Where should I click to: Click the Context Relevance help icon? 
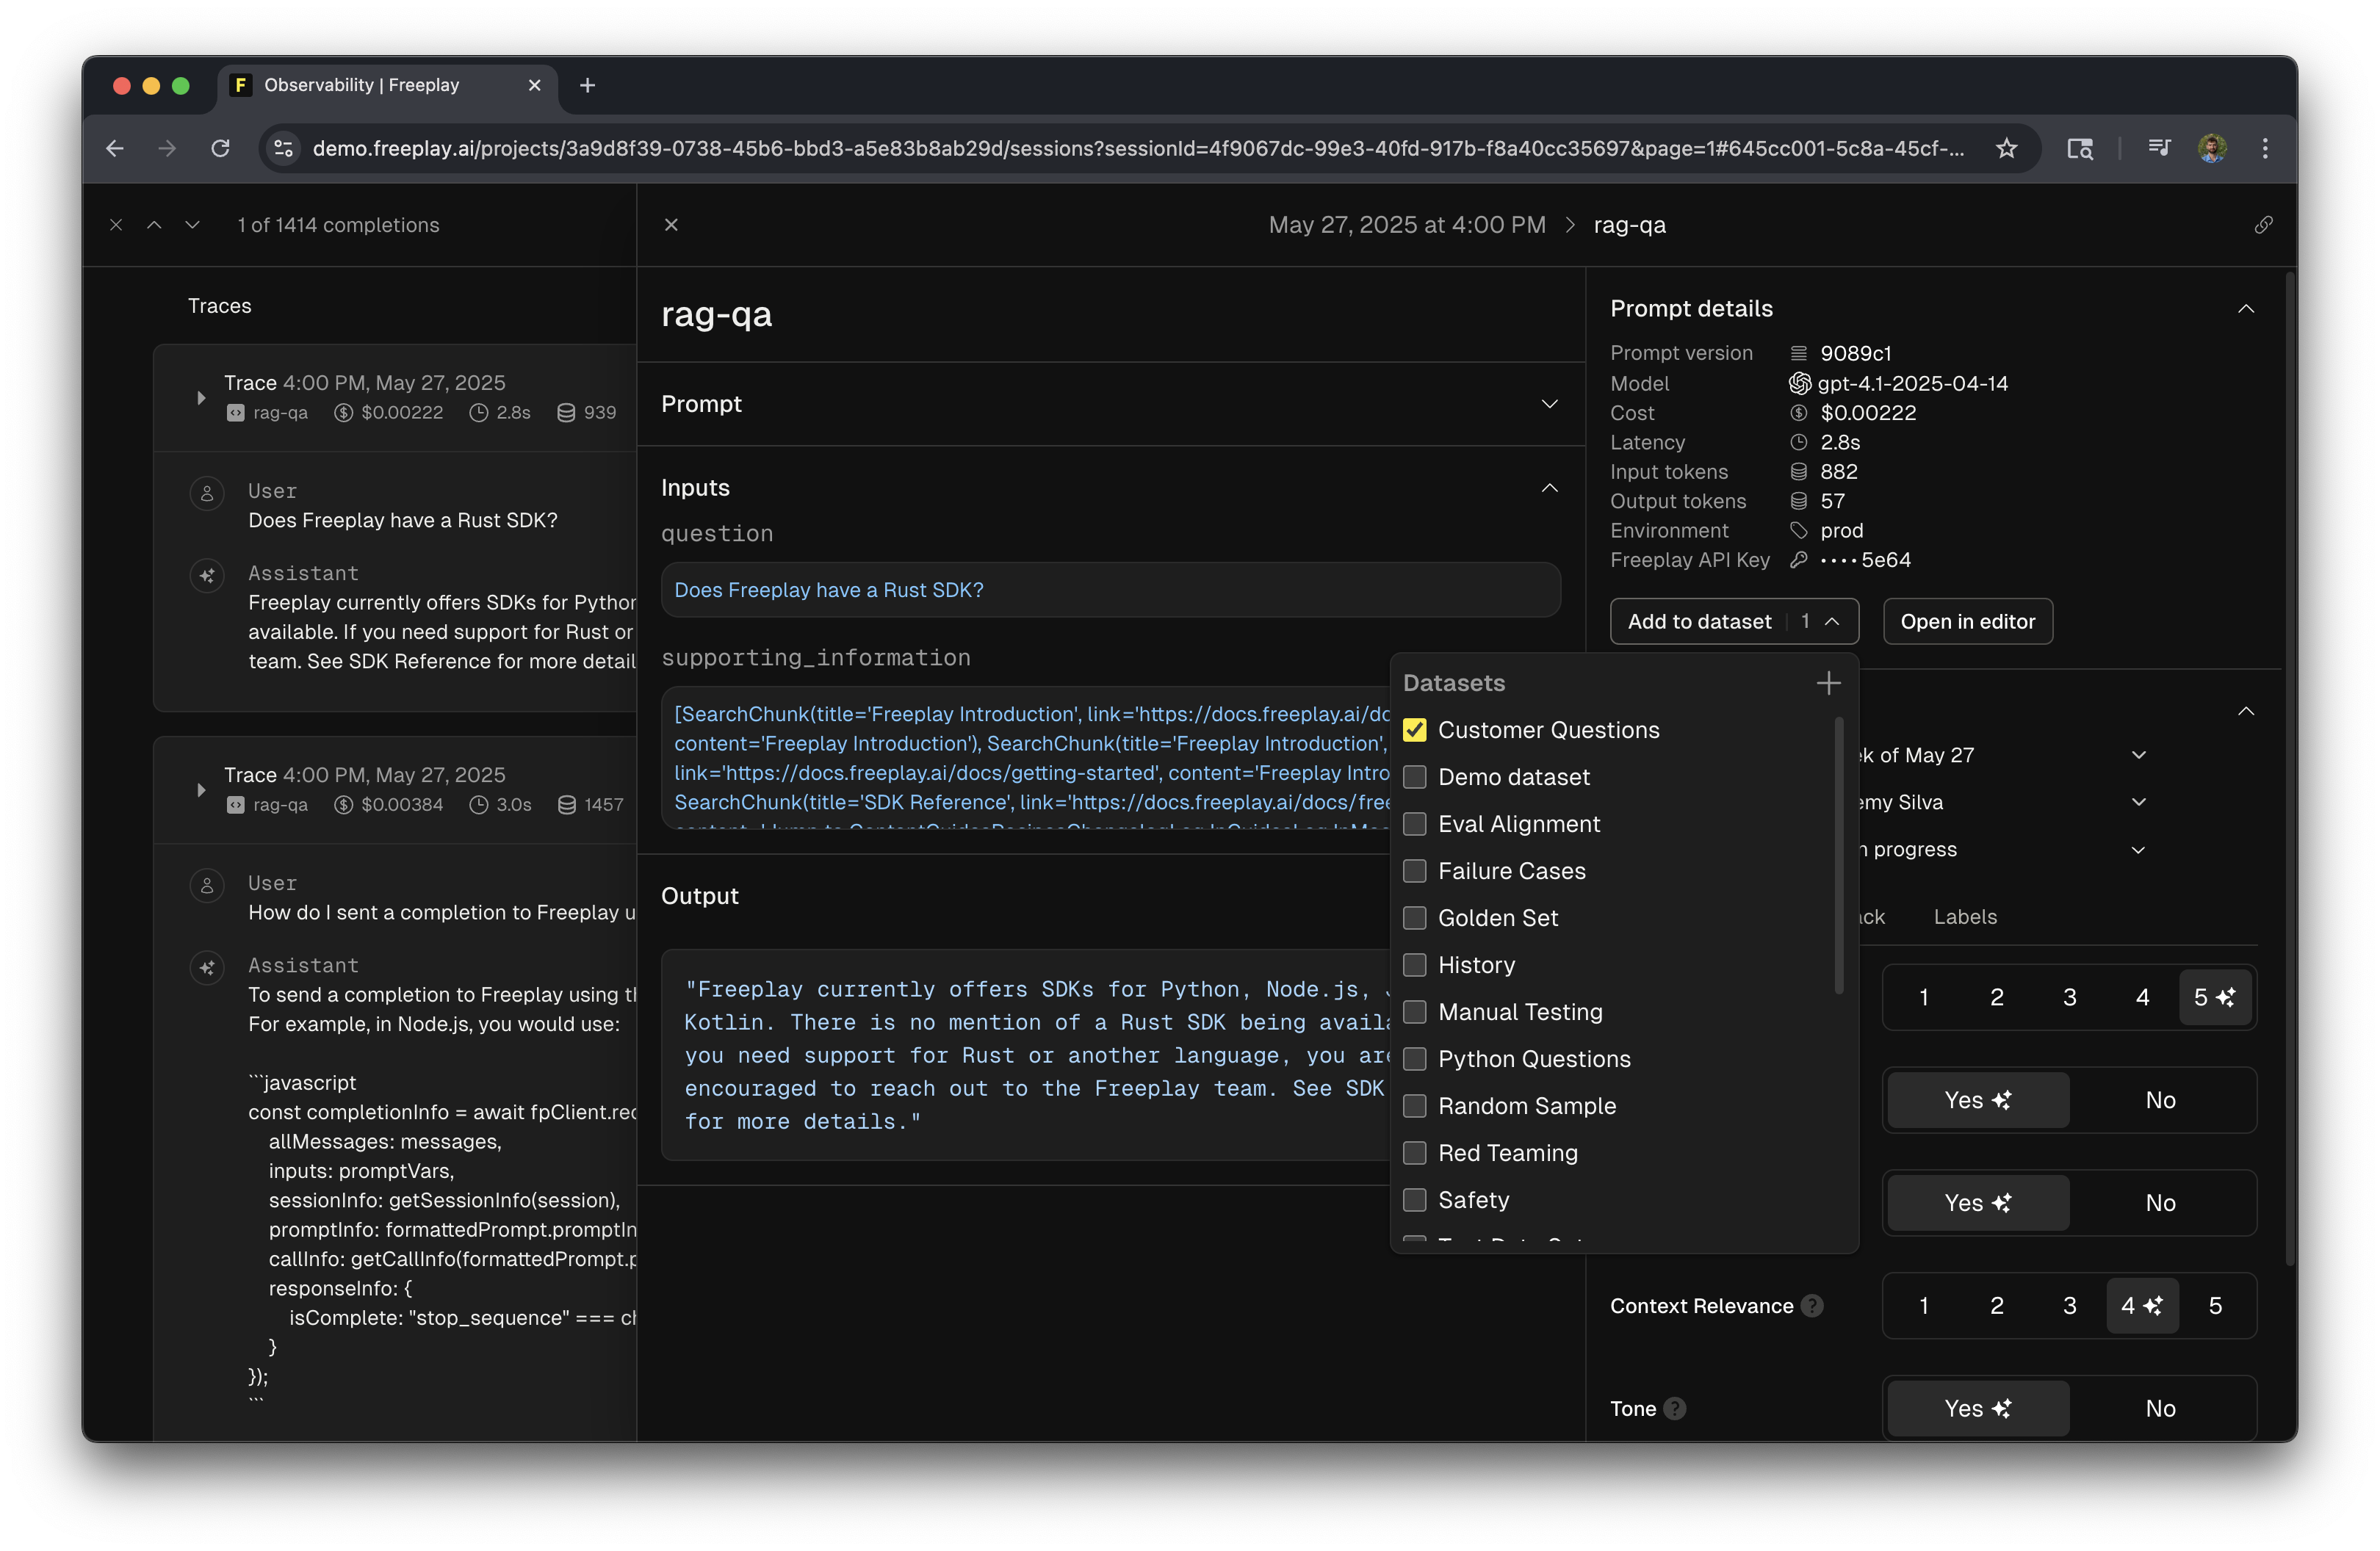(x=1812, y=1305)
